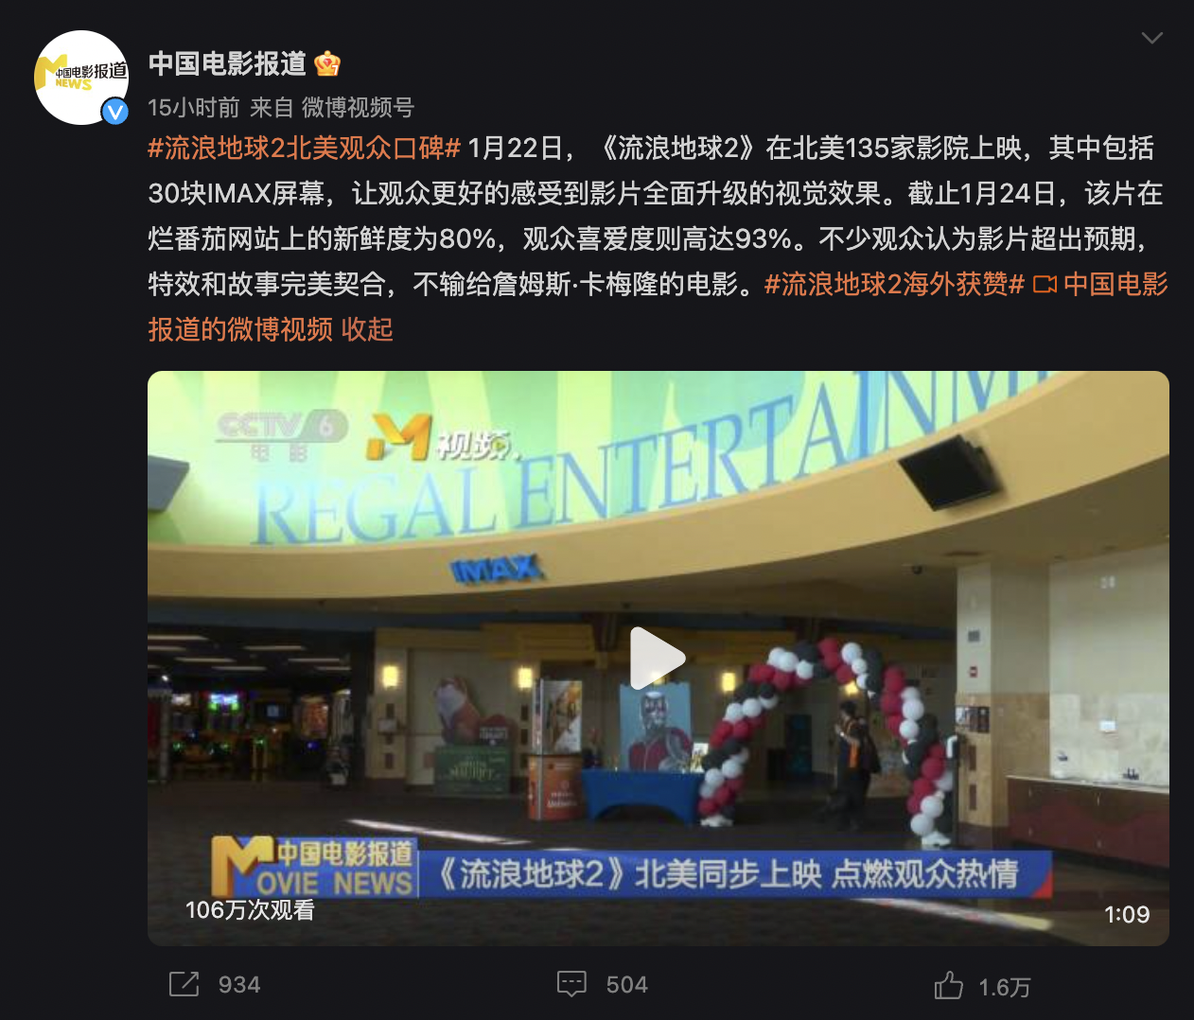The image size is (1194, 1020).
Task: Like the post with thumbs-up icon
Action: point(949,985)
